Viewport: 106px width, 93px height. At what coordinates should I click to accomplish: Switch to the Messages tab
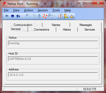click(86, 25)
